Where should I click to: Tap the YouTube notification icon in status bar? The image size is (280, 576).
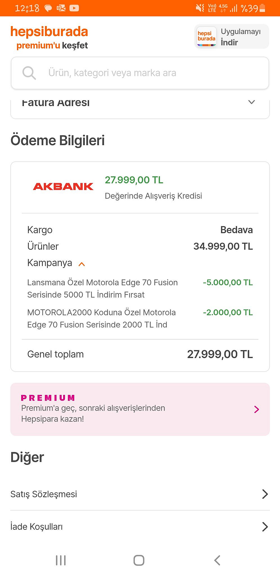click(x=74, y=8)
